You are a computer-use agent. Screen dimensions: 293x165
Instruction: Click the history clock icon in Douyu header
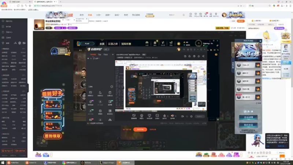coord(190,14)
